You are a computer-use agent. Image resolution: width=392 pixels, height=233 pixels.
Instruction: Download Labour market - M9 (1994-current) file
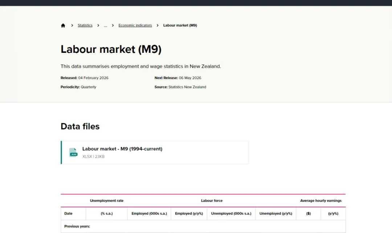(122, 149)
